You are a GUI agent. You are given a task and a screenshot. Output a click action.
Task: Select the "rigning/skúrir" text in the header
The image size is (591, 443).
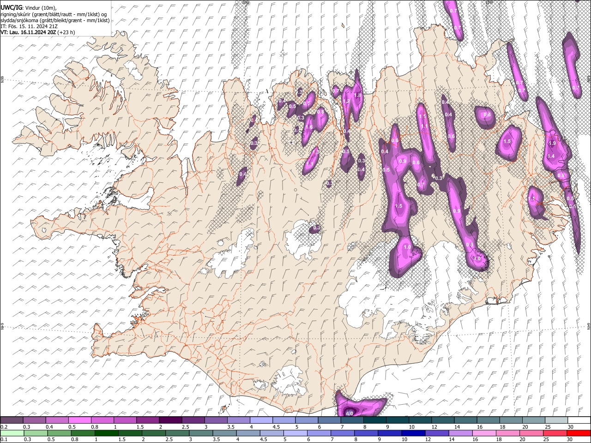tap(16, 14)
